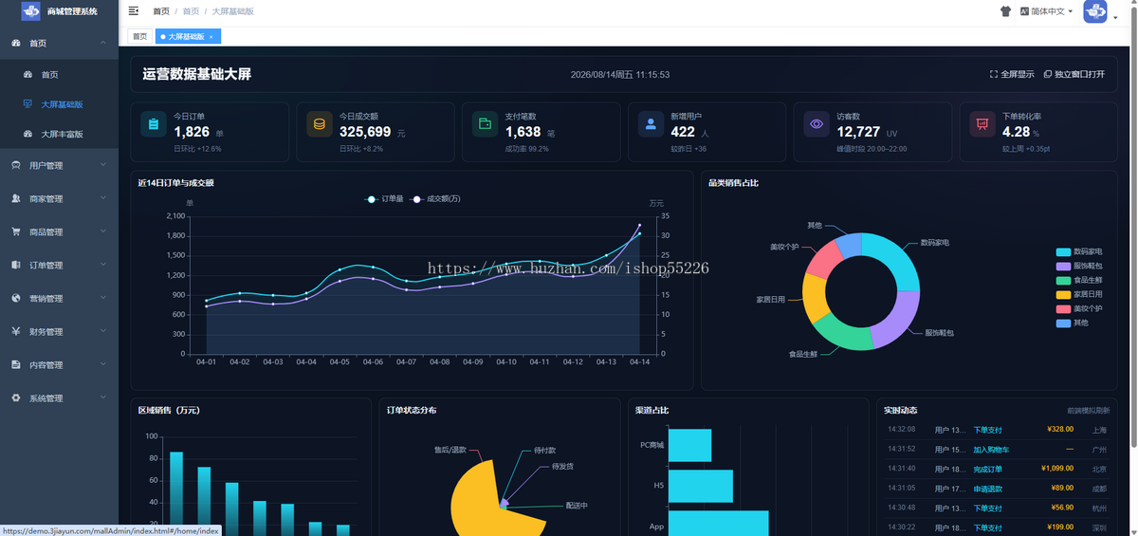
Task: Click the 下单转化率 chart-board icon
Action: 982,124
